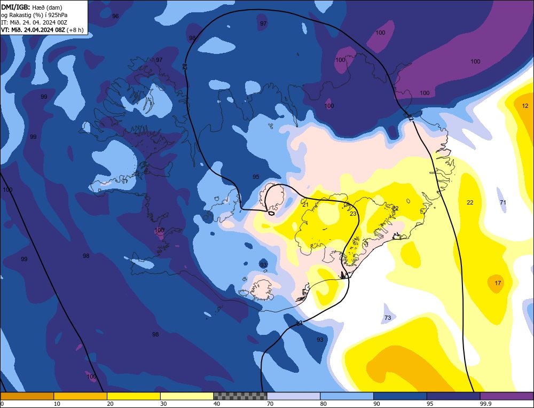Click the 95–99.9 dark navy legend swatch

coord(453,396)
